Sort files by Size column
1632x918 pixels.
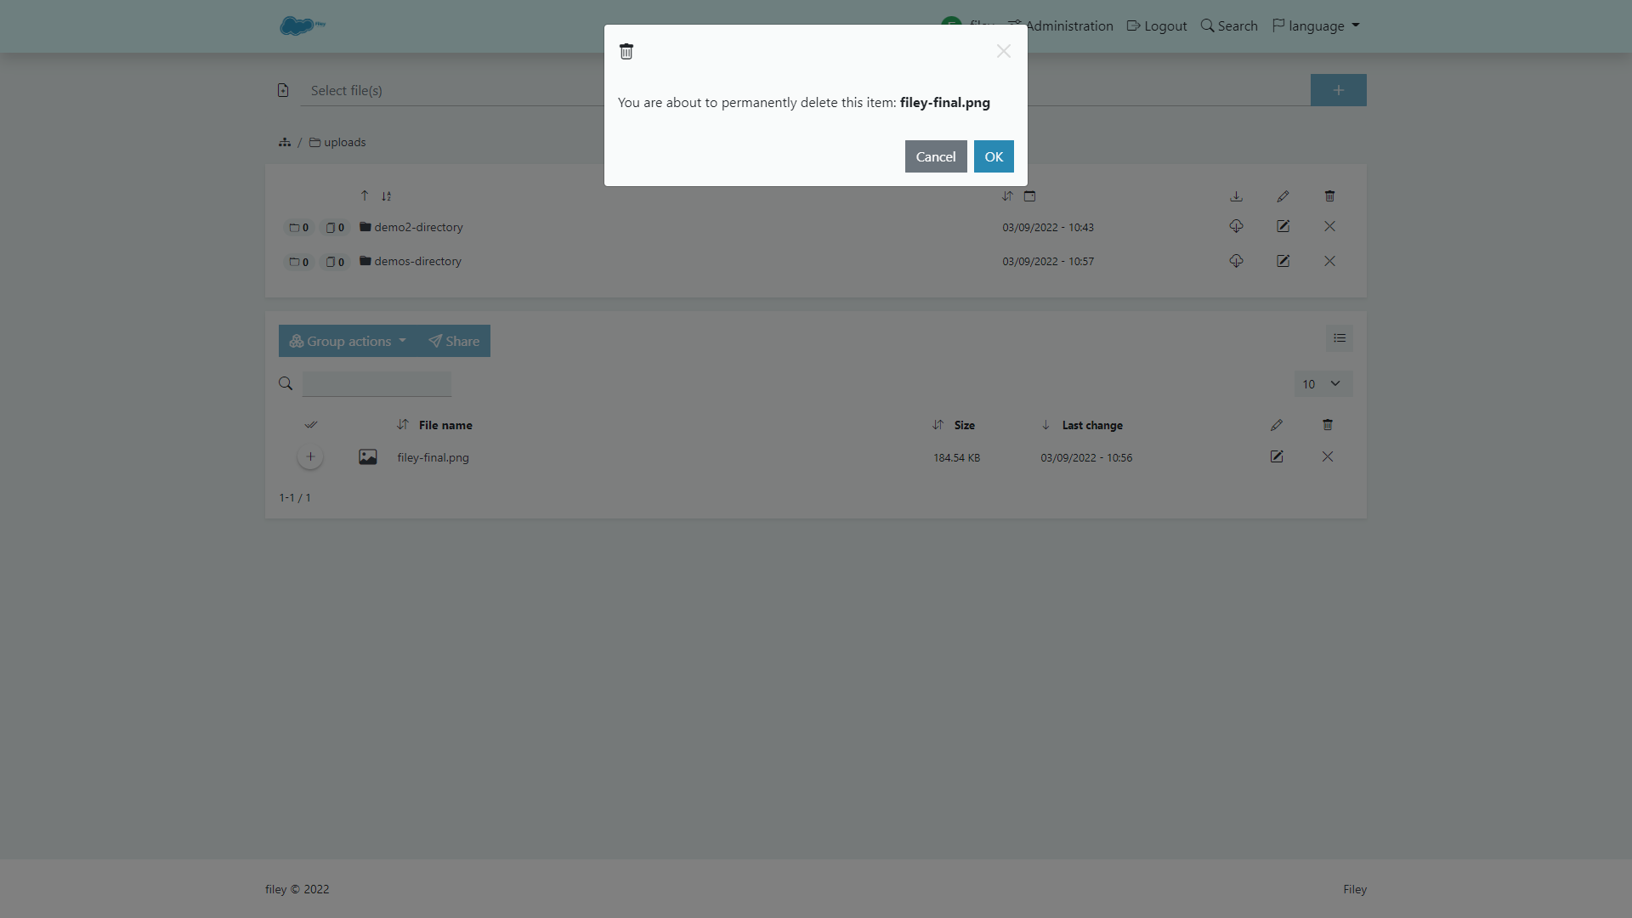(963, 425)
